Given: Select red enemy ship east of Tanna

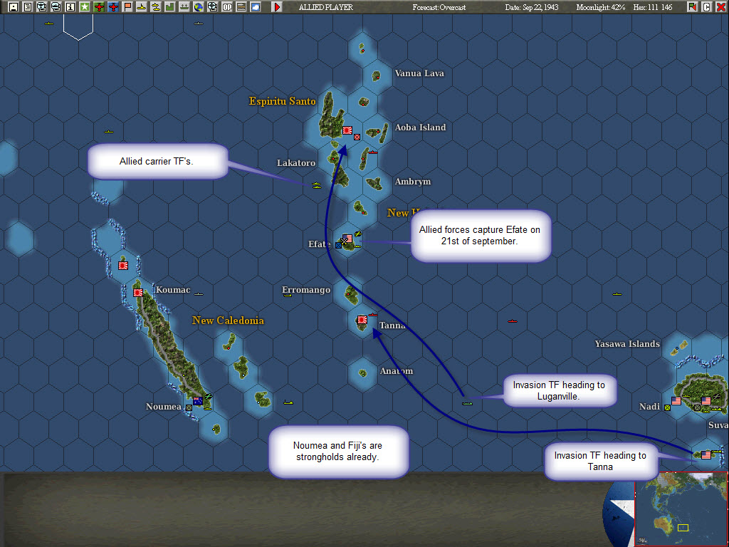Looking at the screenshot, I should 513,321.
